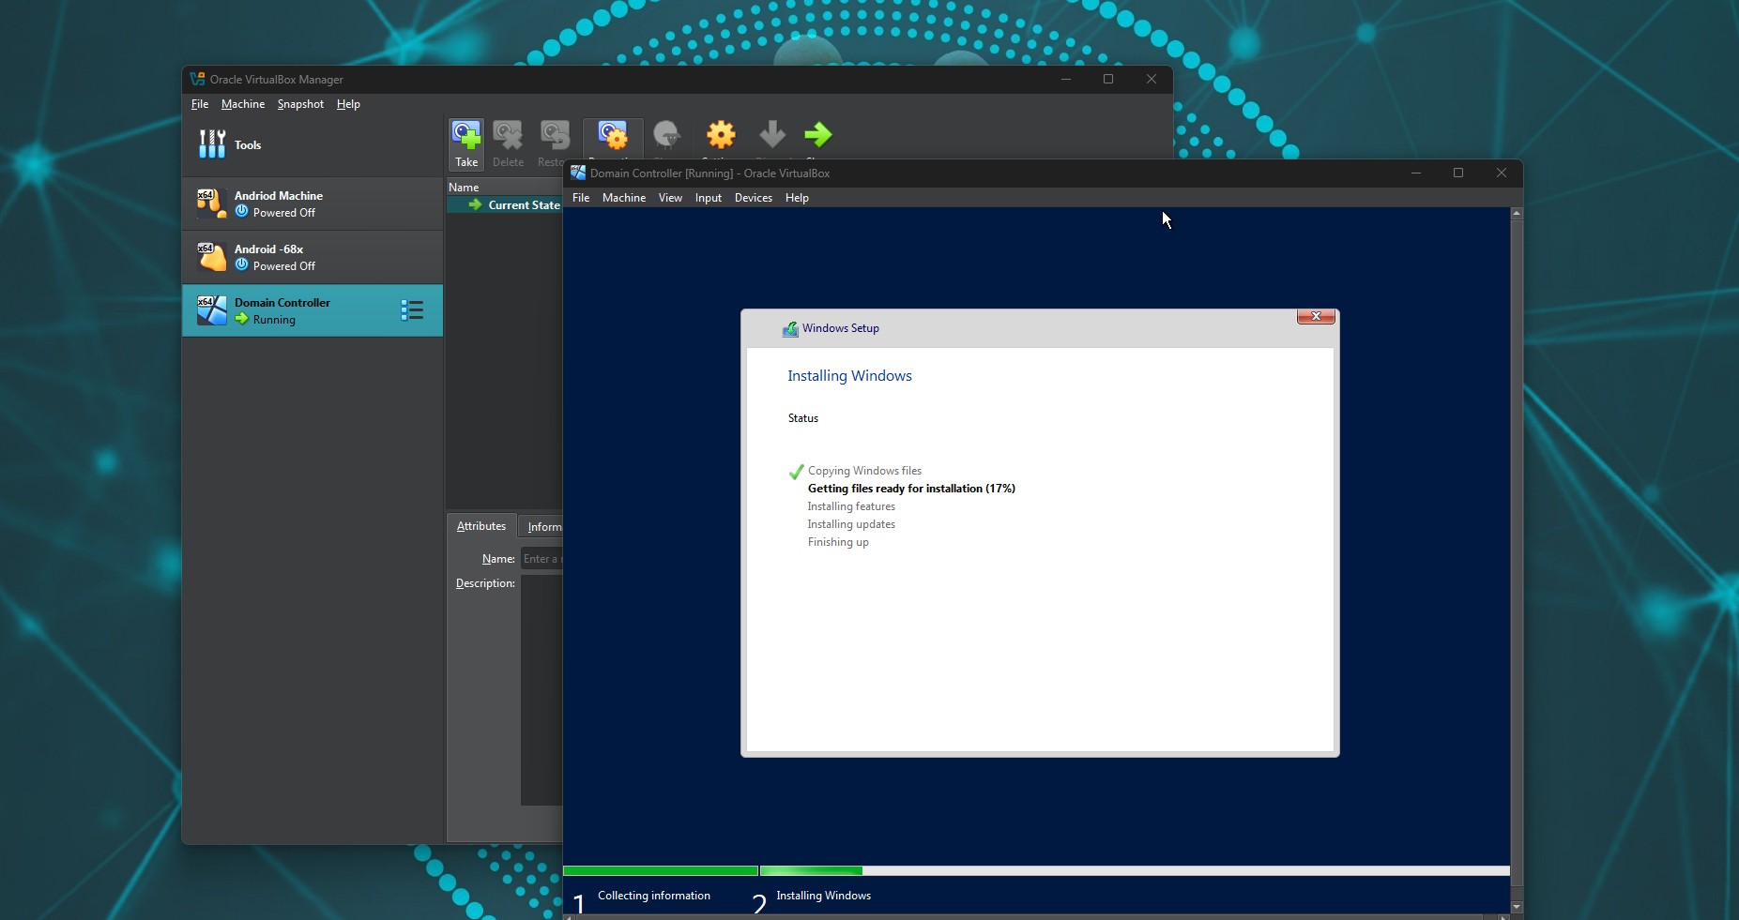Minimize the Domain Controller VM window
The width and height of the screenshot is (1739, 920).
1416,173
